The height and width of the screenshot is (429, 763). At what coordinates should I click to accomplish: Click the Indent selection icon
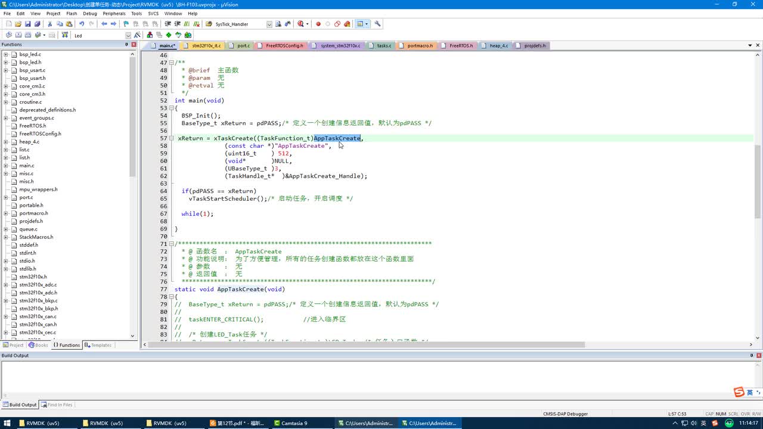[x=169, y=24]
